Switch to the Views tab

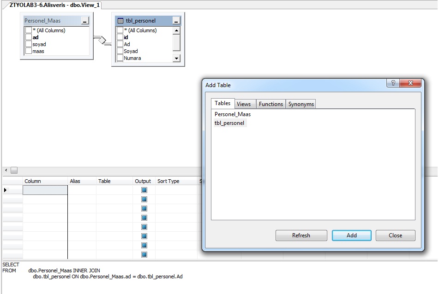[244, 104]
